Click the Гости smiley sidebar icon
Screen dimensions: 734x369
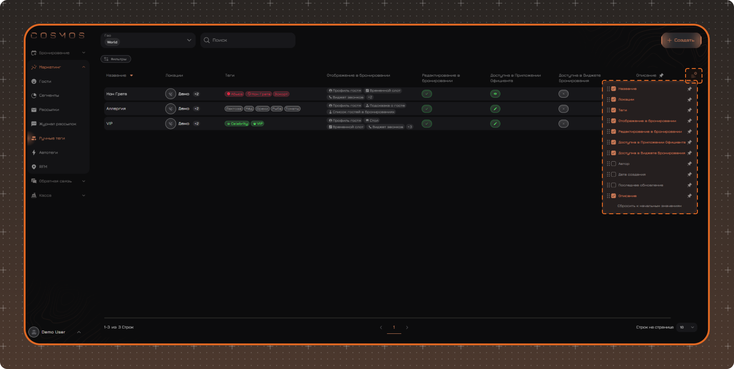pos(34,81)
